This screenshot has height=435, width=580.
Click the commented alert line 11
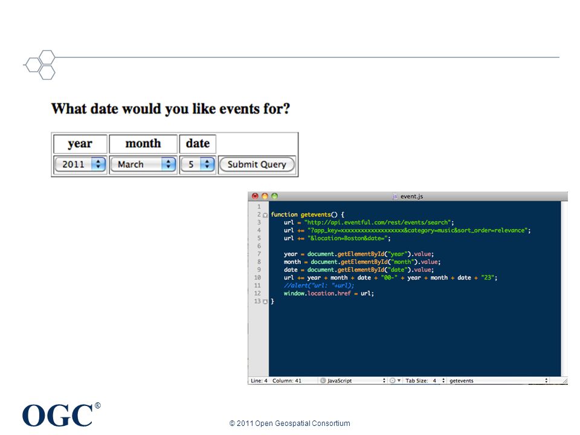pos(319,286)
